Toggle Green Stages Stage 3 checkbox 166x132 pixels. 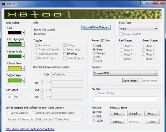pyautogui.click(x=144, y=54)
